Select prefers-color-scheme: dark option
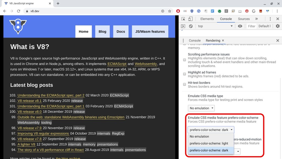Viewport: 282px width, 159px height. click(211, 150)
